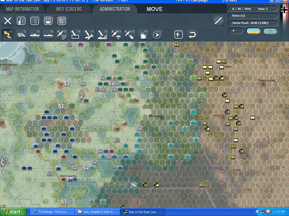This screenshot has width=289, height=216.
Task: Select Move mode F1 icon
Action: pos(8,34)
